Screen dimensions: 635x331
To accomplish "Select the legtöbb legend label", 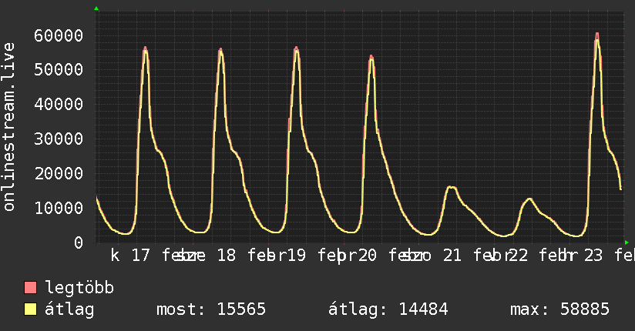I will [79, 288].
